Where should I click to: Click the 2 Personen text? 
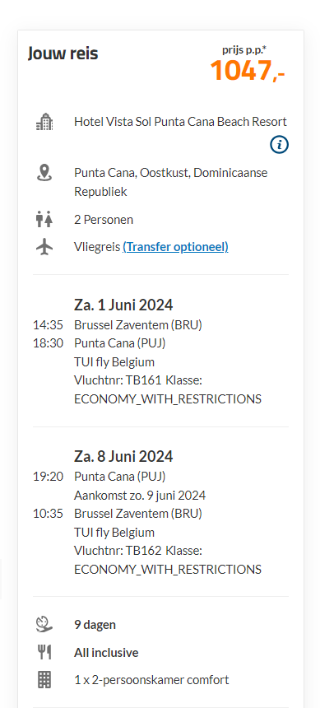coord(104,220)
